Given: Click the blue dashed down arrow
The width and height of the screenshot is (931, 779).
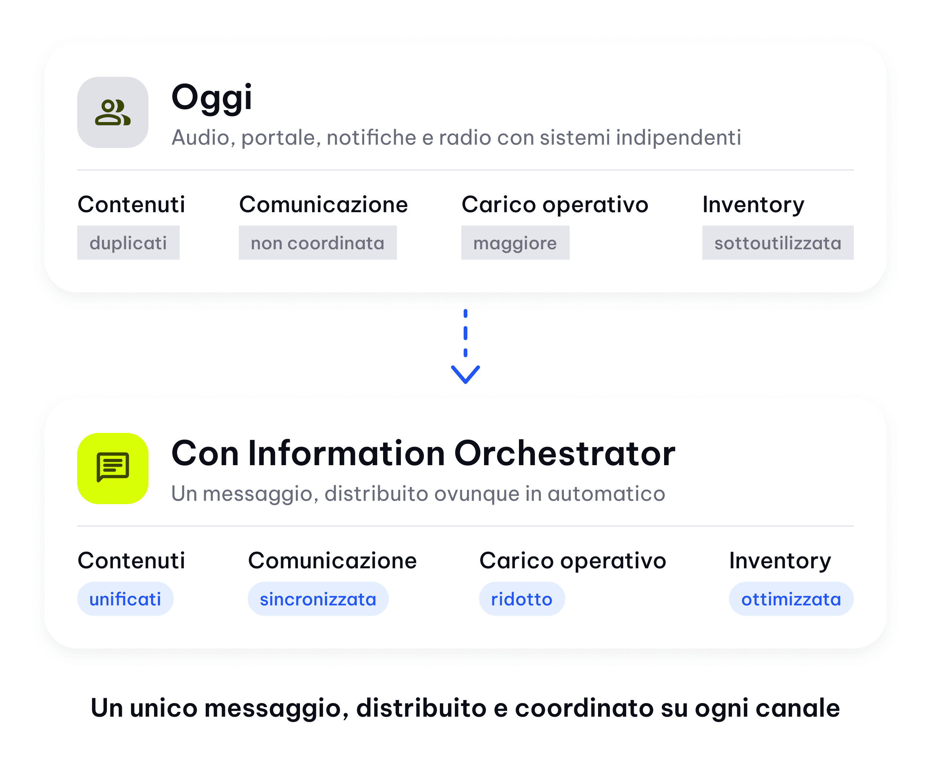Looking at the screenshot, I should [465, 346].
